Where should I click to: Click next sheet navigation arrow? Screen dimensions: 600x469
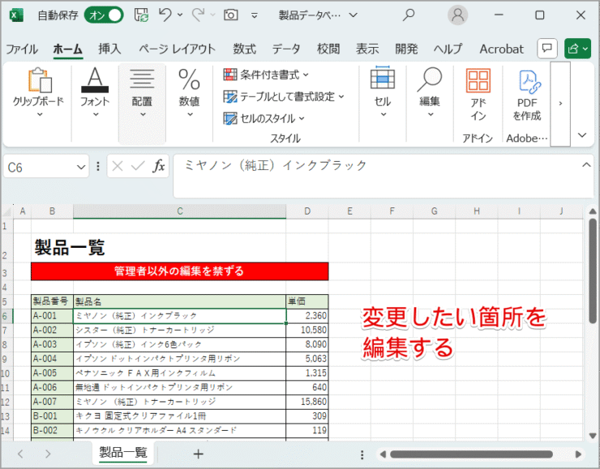[x=48, y=454]
